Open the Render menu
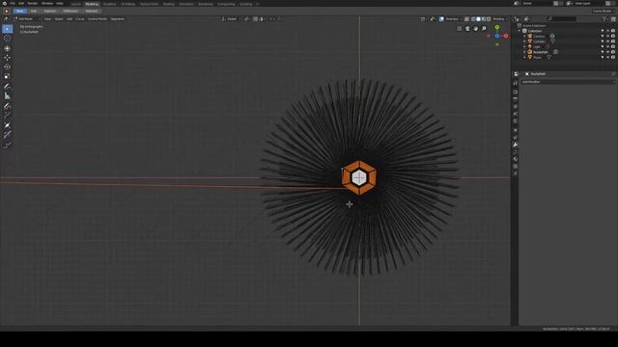618x347 pixels. (32, 3)
